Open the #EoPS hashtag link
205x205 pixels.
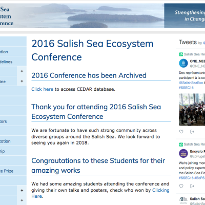tap(199, 178)
